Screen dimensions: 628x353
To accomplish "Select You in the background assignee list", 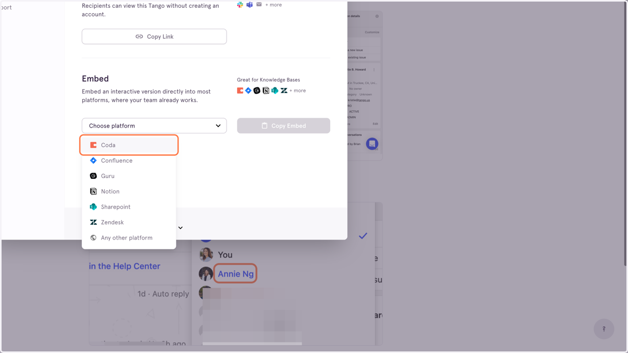I will pos(225,255).
